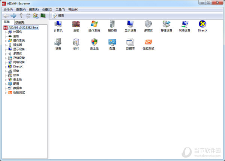Switch to the 菜单 tab
This screenshot has height=161, width=225.
tap(7, 22)
